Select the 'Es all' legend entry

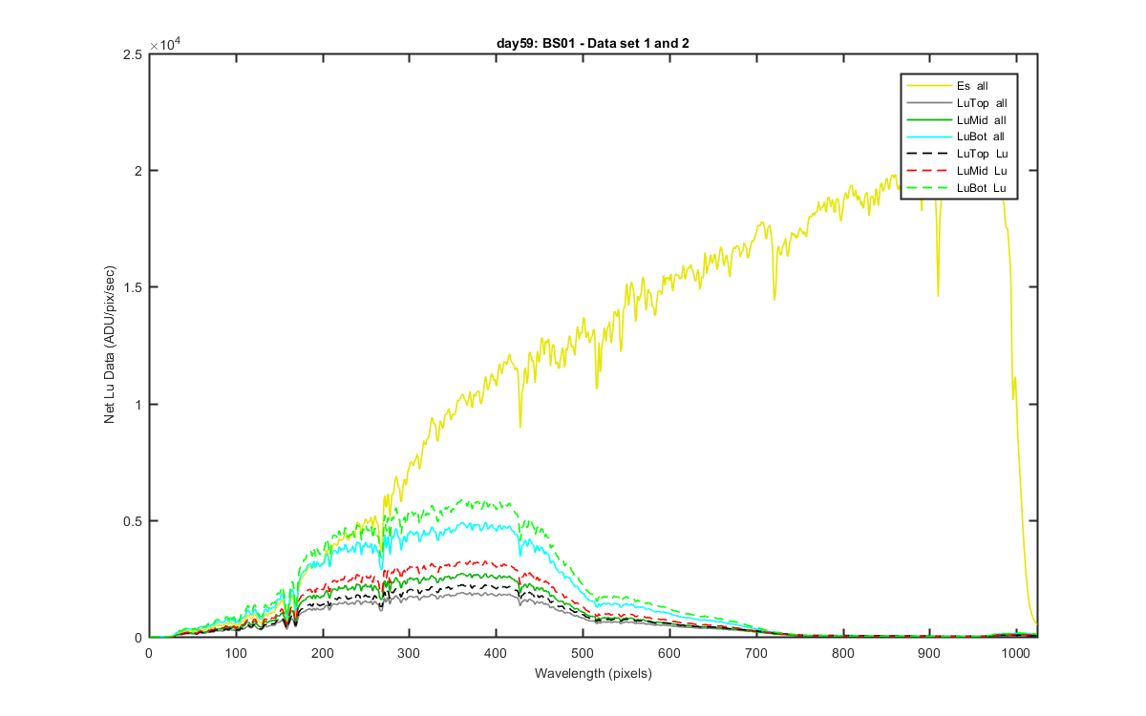point(959,86)
